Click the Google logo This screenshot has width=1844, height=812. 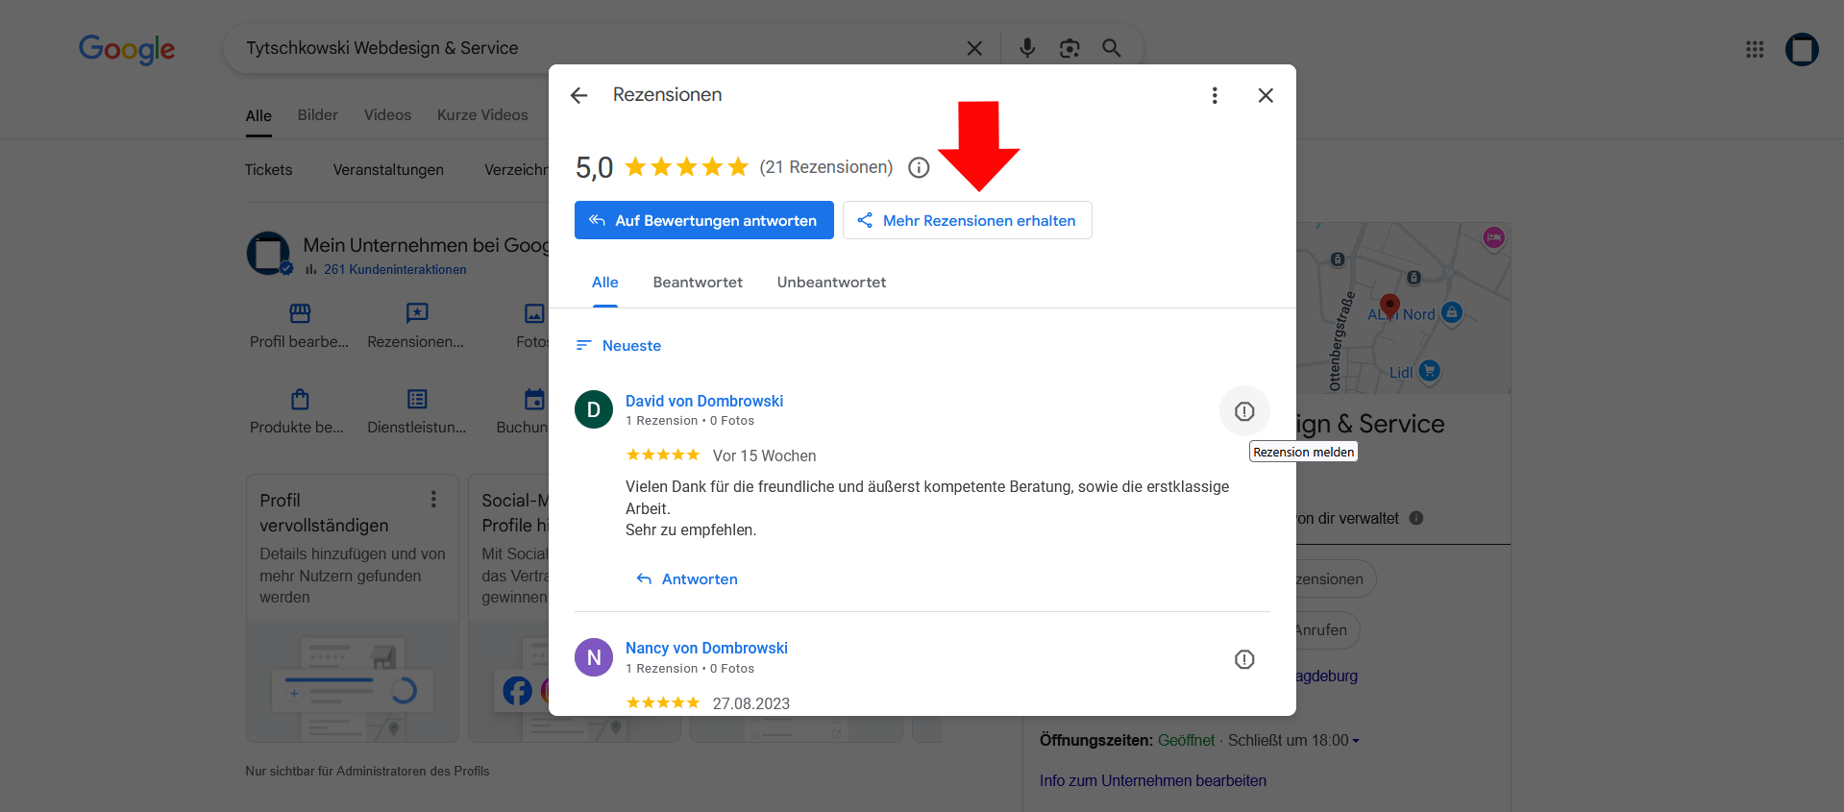pyautogui.click(x=127, y=49)
